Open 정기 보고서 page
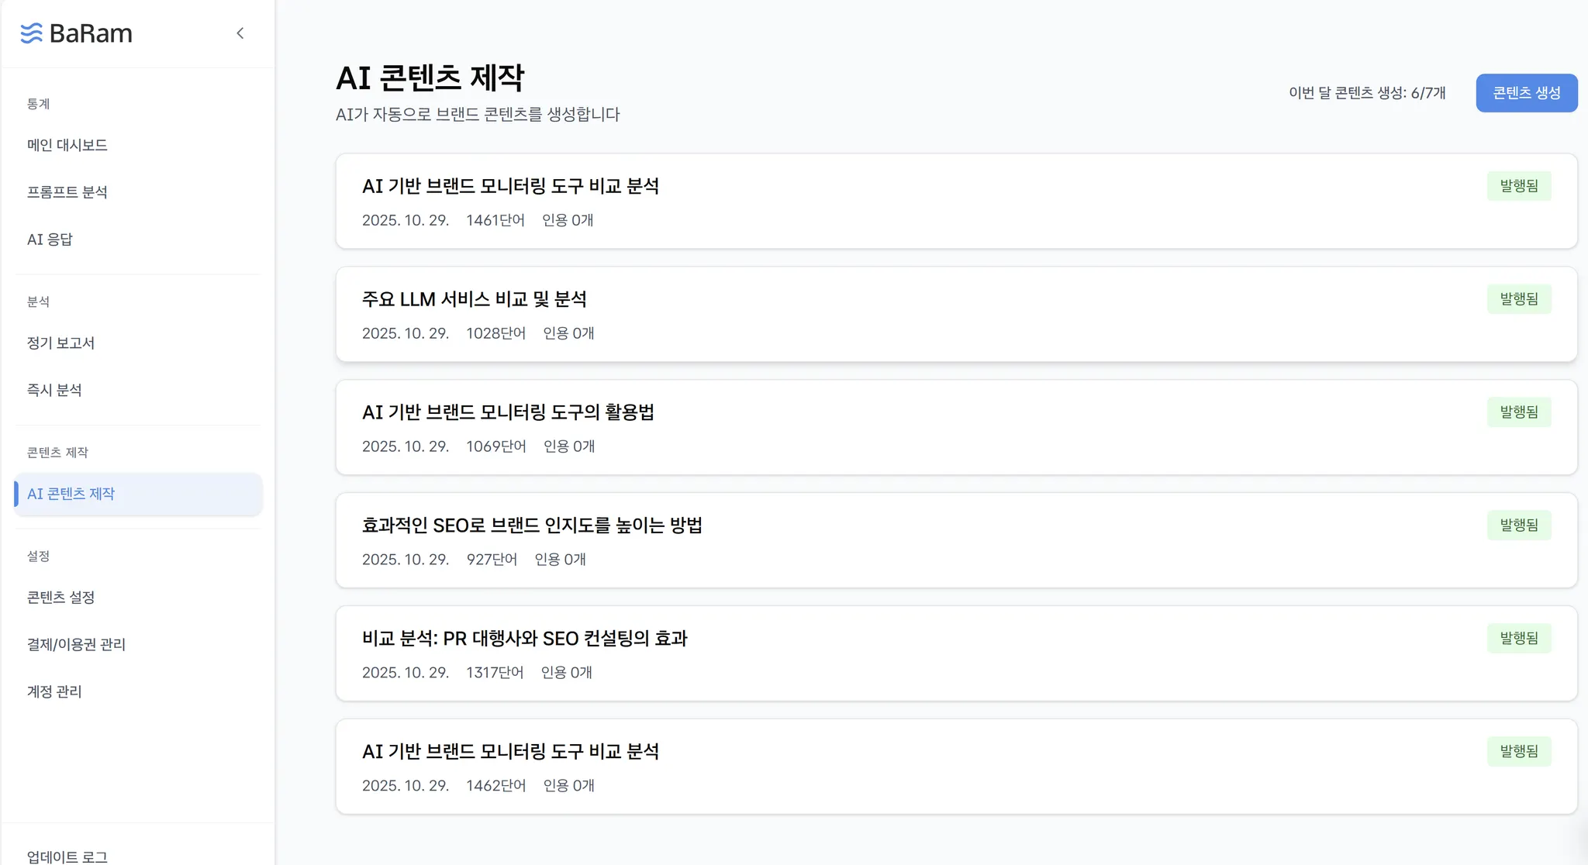The image size is (1588, 865). pos(60,343)
